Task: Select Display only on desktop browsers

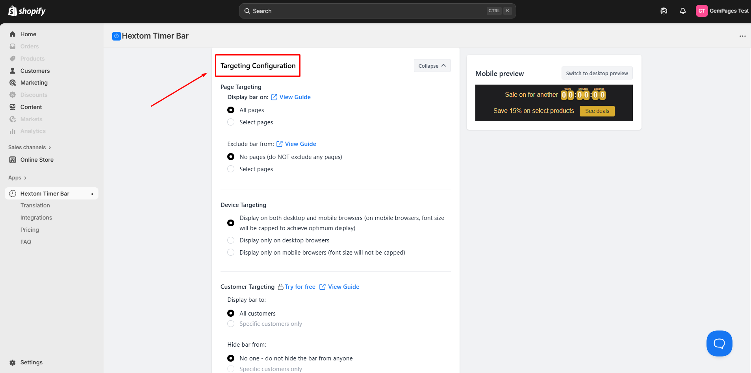Action: click(x=231, y=240)
